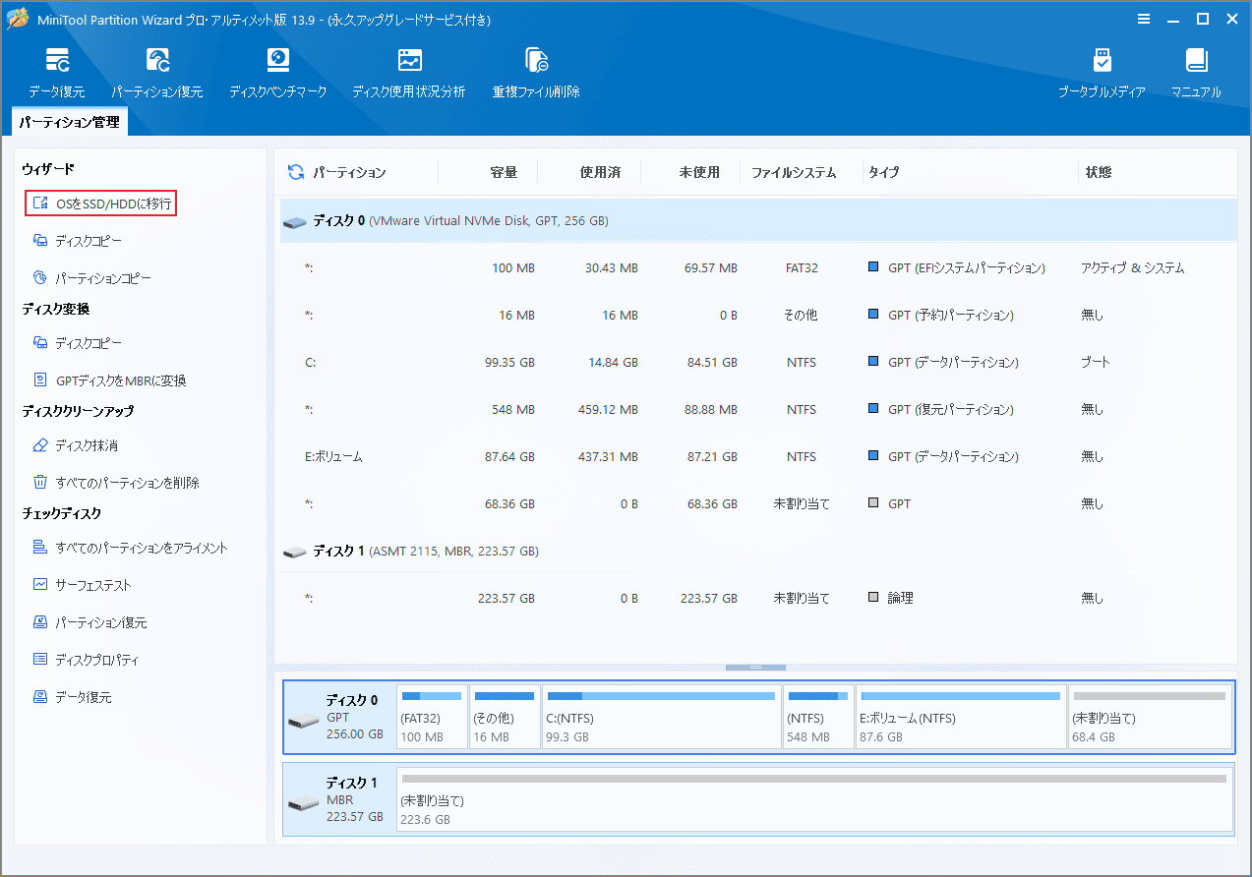Screen dimensions: 1252x877
Task: Refresh the partition list with the refresh icon
Action: (296, 172)
